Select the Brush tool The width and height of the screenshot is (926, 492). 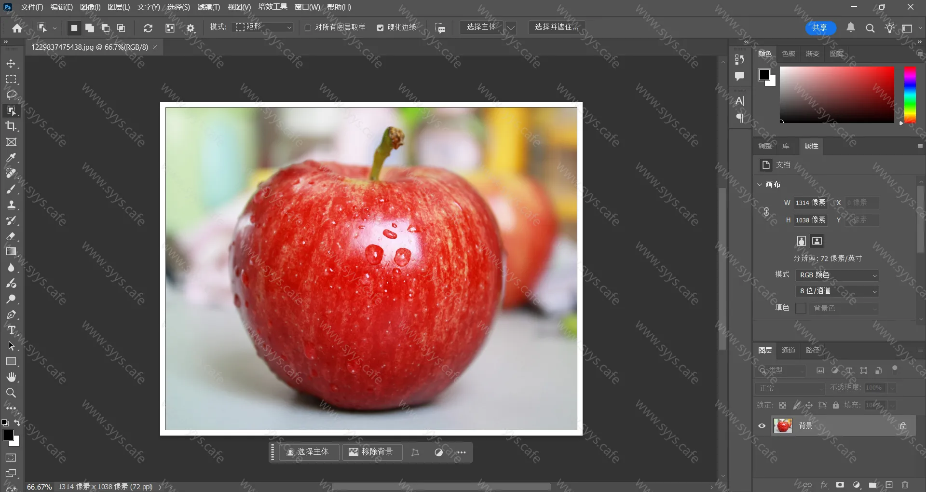click(x=11, y=189)
